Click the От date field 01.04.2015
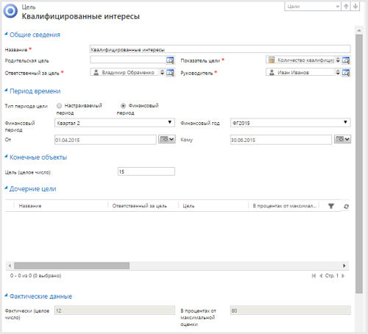Viewport: 368px width, 334px height. click(x=105, y=140)
